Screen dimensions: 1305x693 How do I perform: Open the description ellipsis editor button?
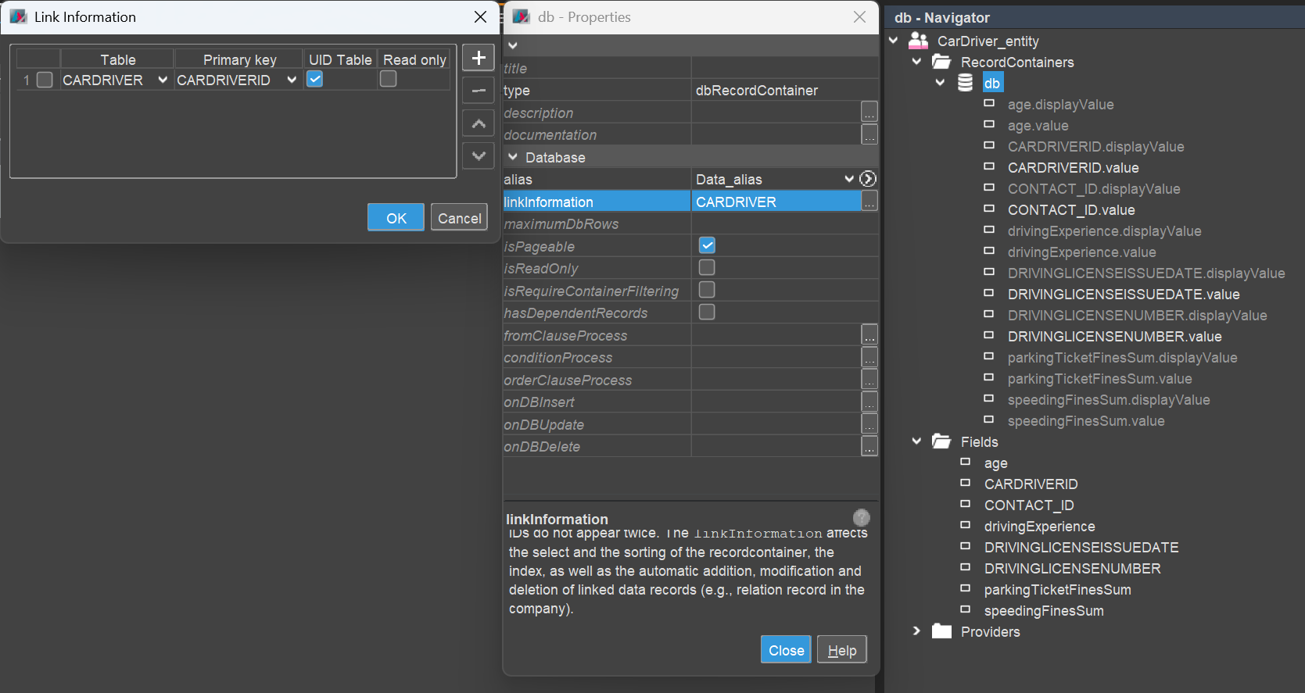pos(869,113)
